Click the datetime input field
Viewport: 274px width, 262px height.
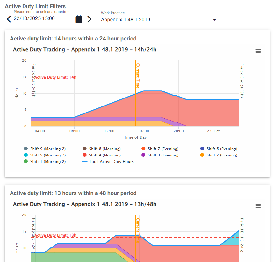tap(43, 18)
